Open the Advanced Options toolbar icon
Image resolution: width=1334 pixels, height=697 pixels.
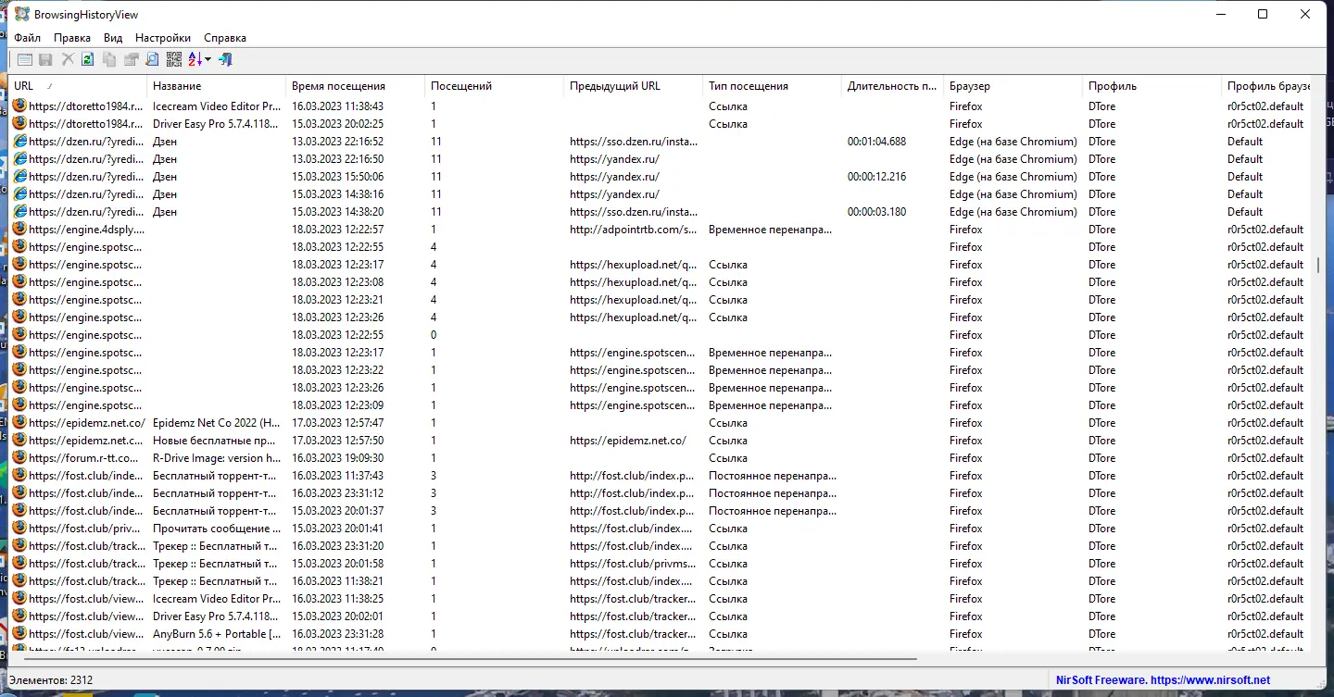(25, 60)
